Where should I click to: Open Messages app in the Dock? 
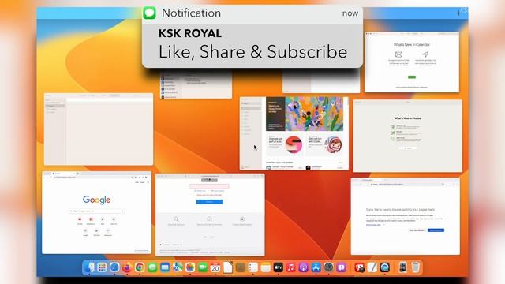click(152, 267)
